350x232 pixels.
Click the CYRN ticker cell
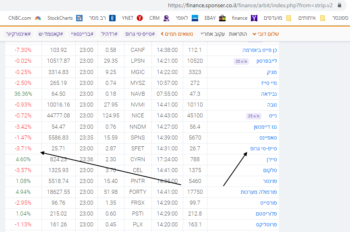point(138,159)
